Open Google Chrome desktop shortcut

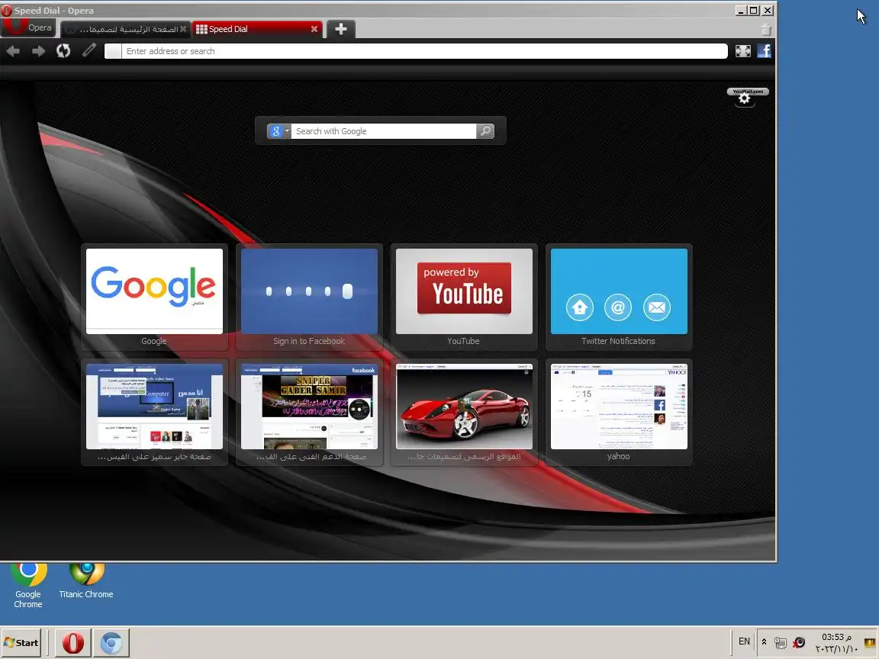point(28,584)
